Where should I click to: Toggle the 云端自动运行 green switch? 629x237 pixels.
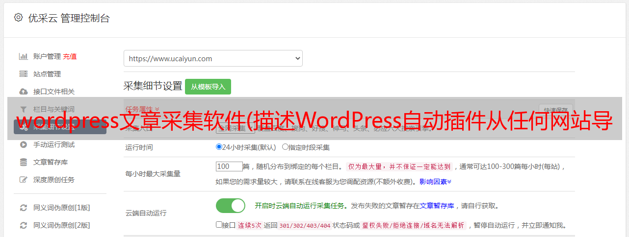pos(231,206)
